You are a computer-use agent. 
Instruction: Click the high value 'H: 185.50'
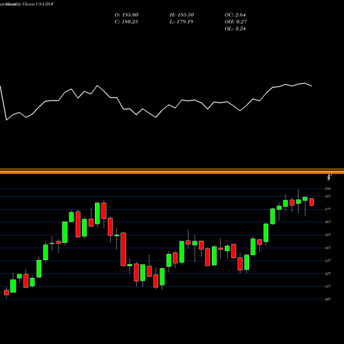click(x=182, y=15)
